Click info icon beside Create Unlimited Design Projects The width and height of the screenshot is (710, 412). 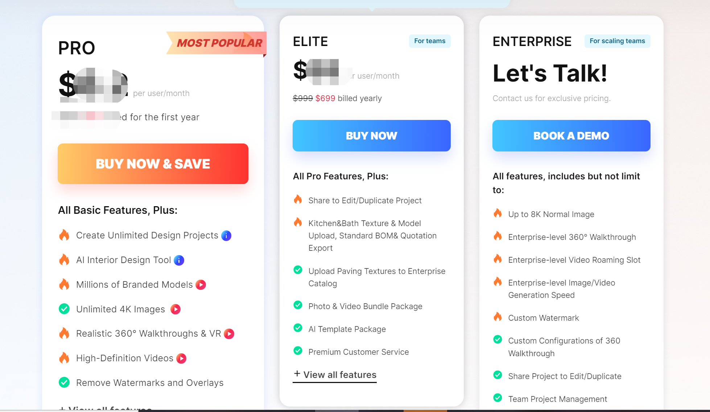(x=226, y=236)
